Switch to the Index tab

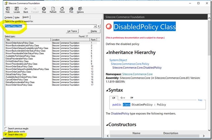17,17
